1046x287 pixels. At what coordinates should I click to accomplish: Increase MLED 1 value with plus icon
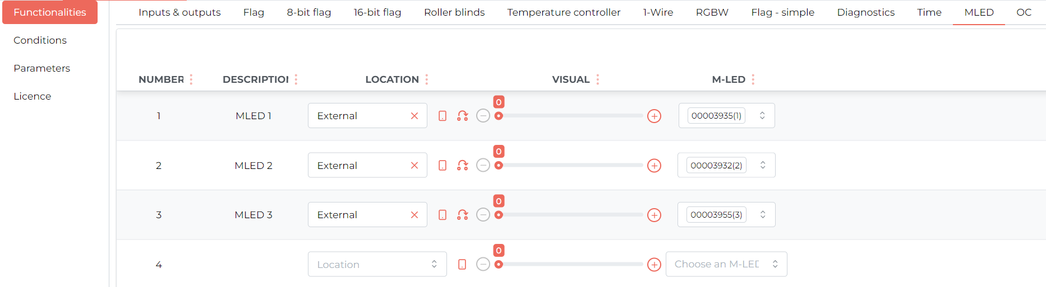pos(654,116)
